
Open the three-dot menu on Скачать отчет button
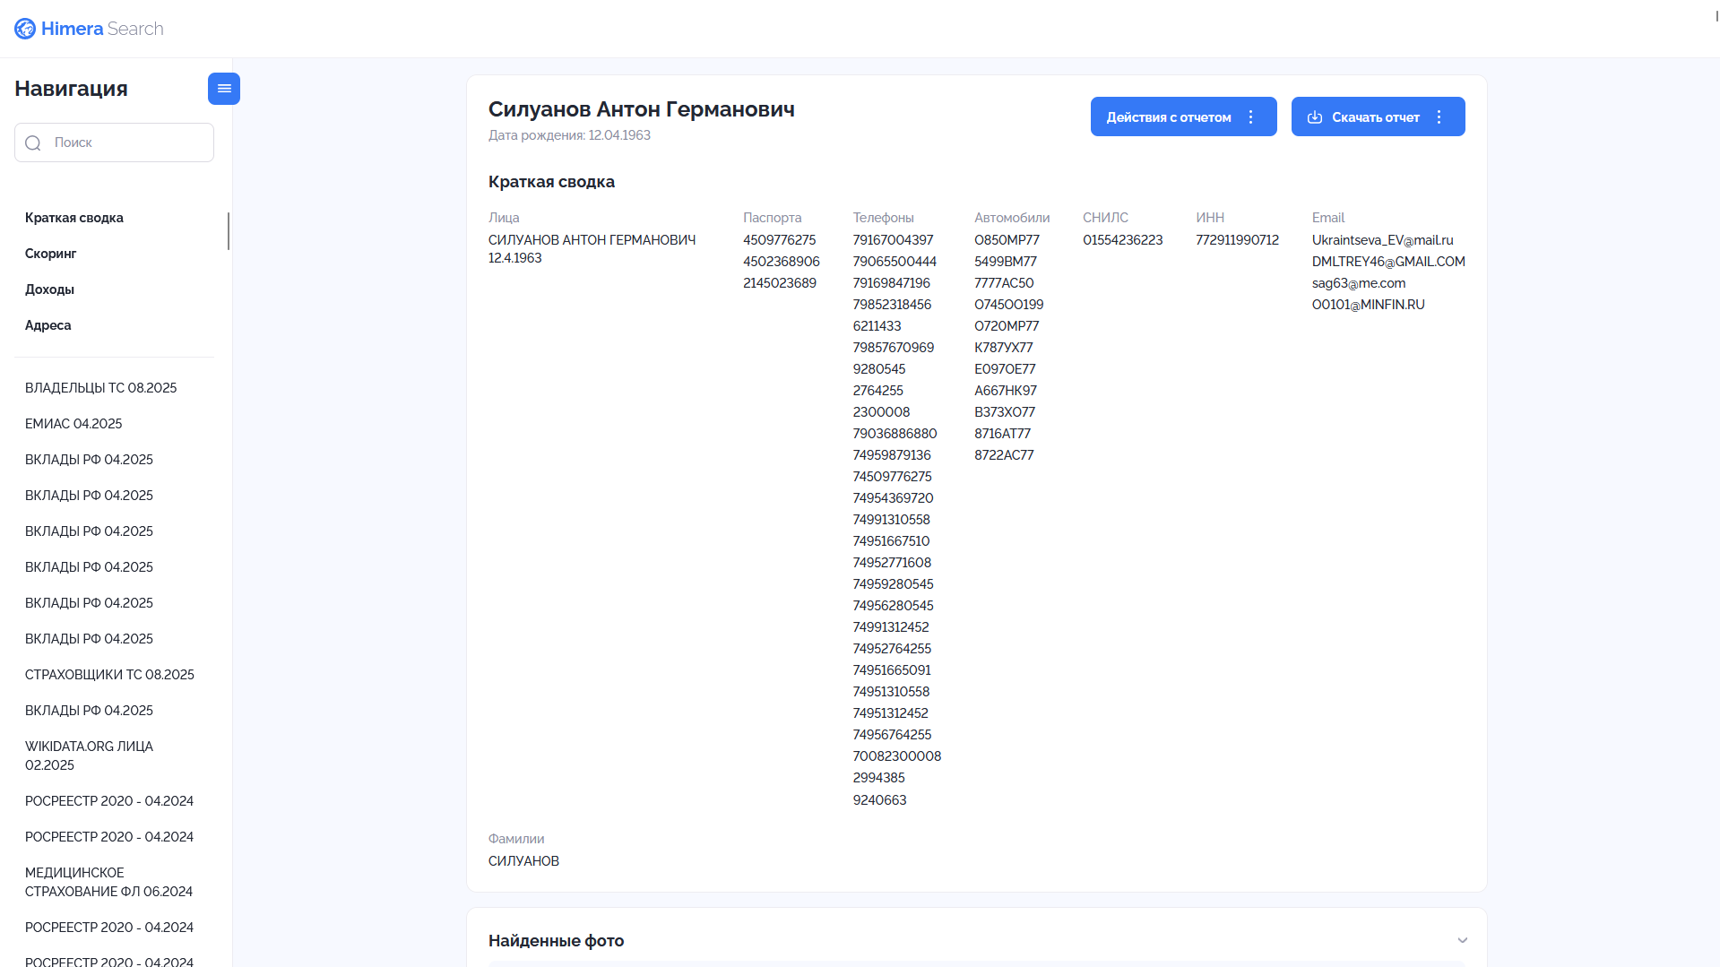tap(1439, 117)
